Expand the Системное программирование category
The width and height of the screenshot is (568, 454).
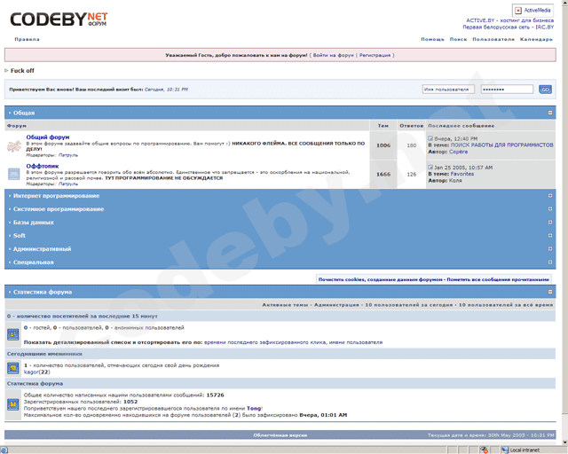coord(550,209)
